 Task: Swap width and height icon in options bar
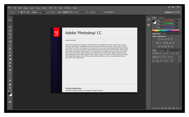[x=87, y=12]
